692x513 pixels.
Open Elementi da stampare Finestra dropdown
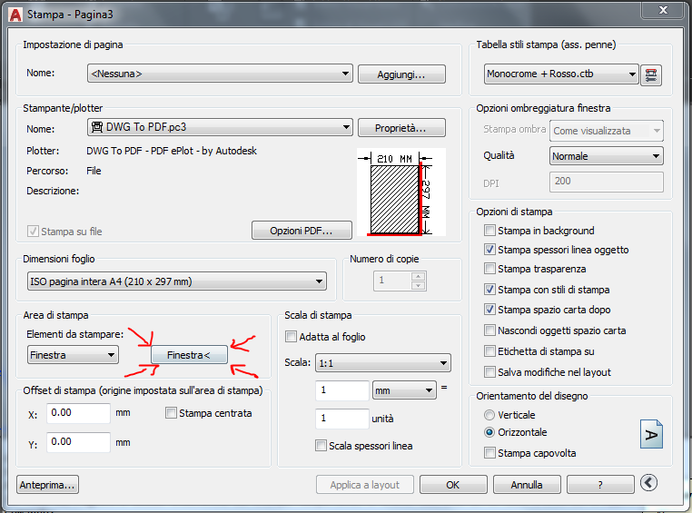point(73,355)
